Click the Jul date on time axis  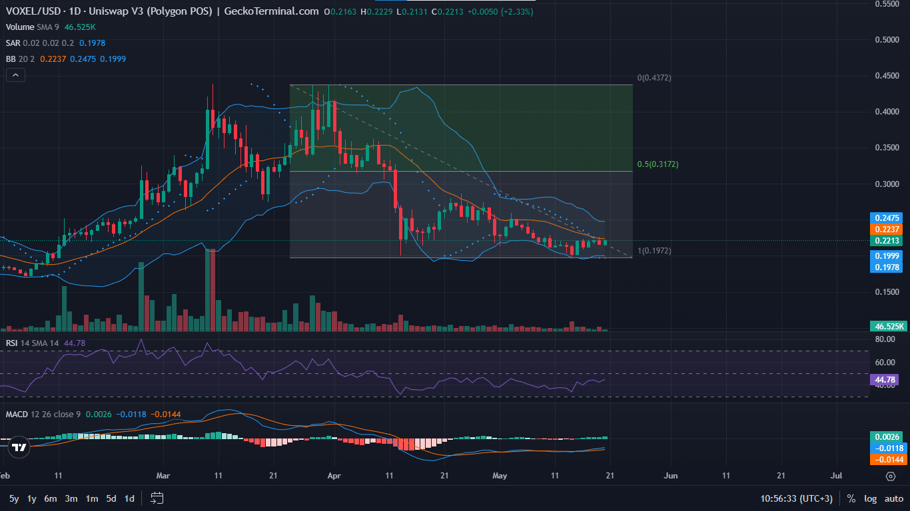(836, 476)
